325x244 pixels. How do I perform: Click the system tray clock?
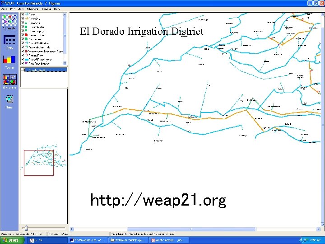(316, 240)
